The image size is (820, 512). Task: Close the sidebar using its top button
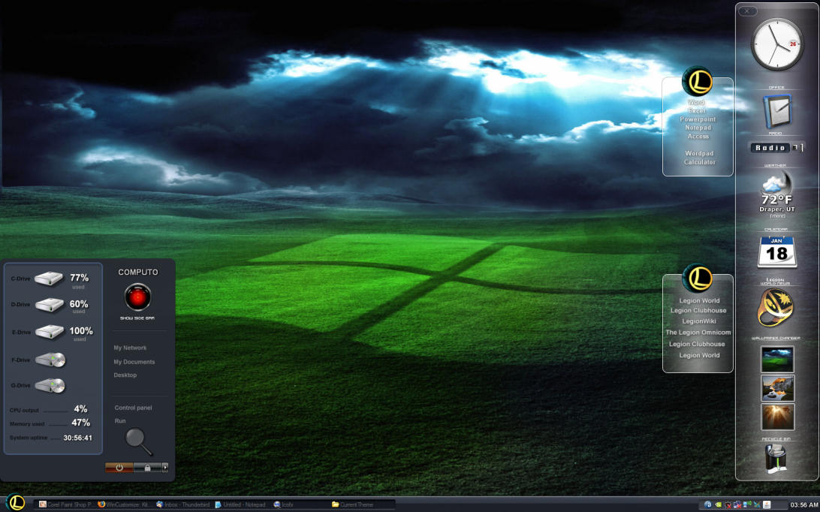point(747,11)
